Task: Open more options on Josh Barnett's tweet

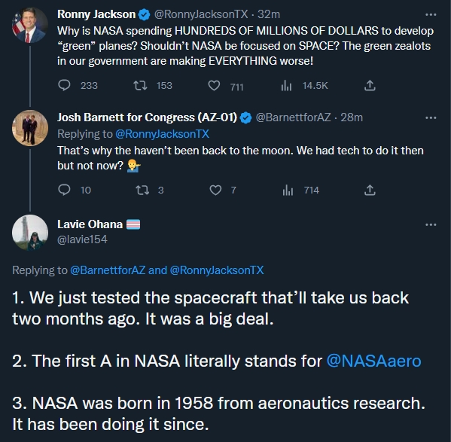Action: 431,118
